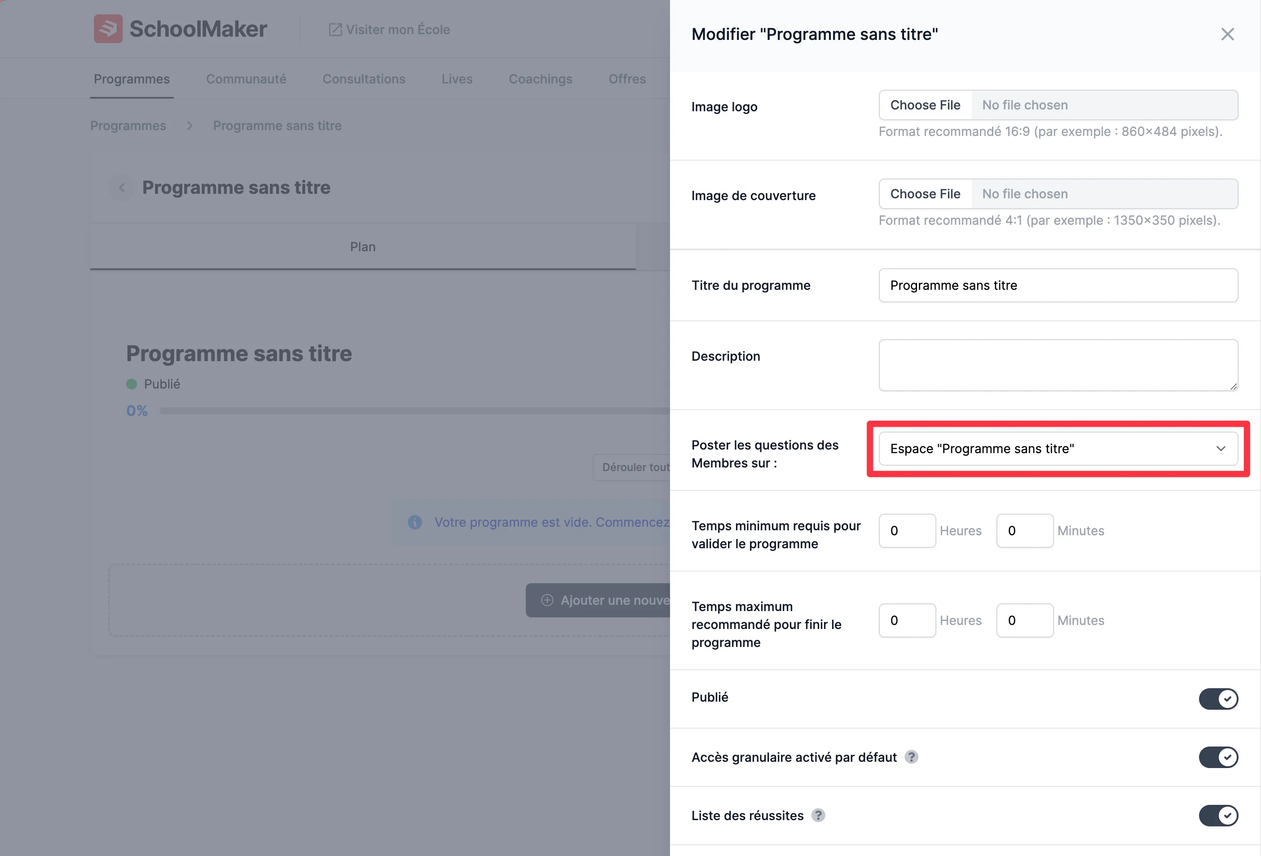Click Choose File for Image de couverture

click(925, 194)
